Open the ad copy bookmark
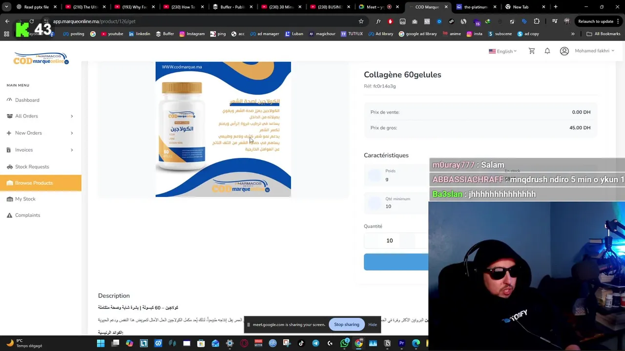 528,34
